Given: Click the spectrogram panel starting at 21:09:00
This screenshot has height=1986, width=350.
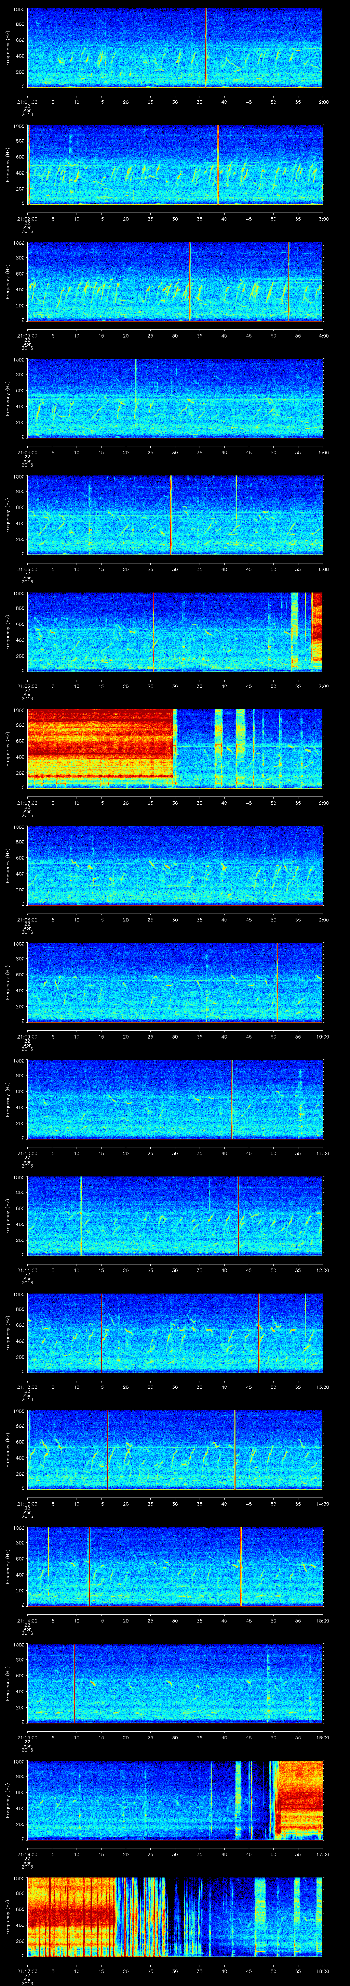Looking at the screenshot, I should tap(175, 982).
